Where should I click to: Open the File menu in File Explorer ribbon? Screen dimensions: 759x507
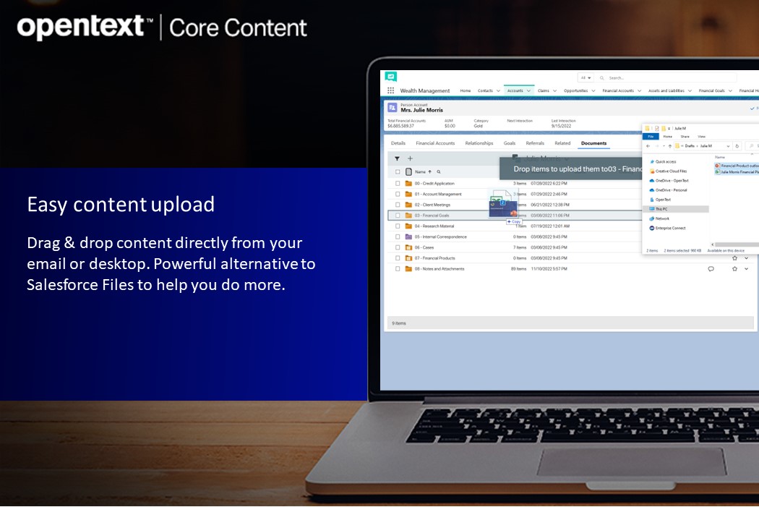tap(651, 136)
